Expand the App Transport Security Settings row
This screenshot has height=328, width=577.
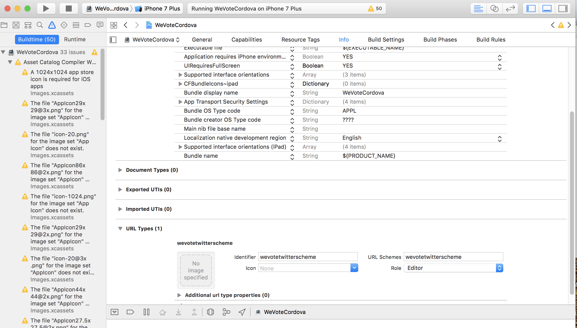coord(180,102)
